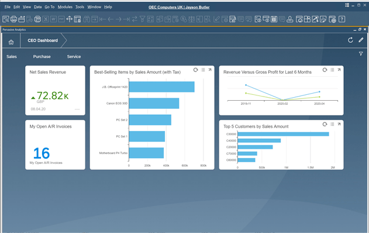Open the My Open A/R Invoices card

pyautogui.click(x=55, y=145)
